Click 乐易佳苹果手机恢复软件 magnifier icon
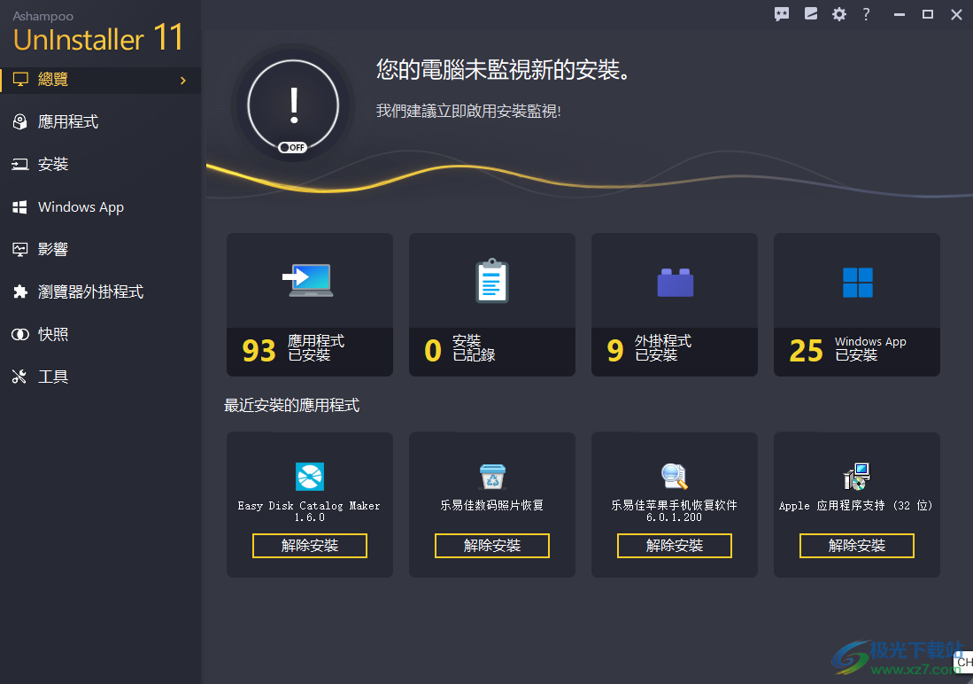973x684 pixels. coord(675,477)
